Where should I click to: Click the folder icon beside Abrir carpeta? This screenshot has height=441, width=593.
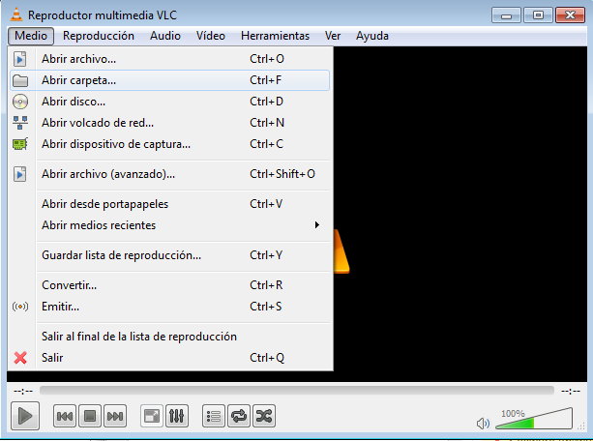pos(20,80)
